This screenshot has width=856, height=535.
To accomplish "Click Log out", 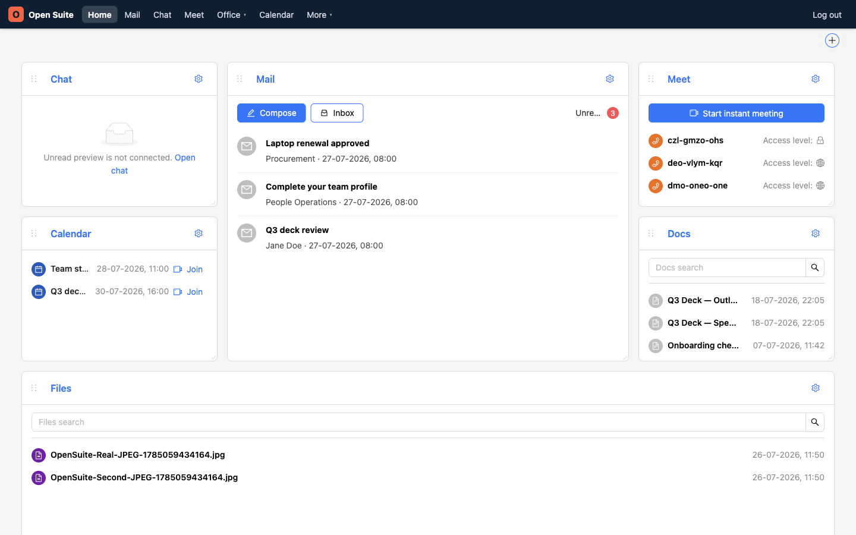I will click(x=827, y=15).
